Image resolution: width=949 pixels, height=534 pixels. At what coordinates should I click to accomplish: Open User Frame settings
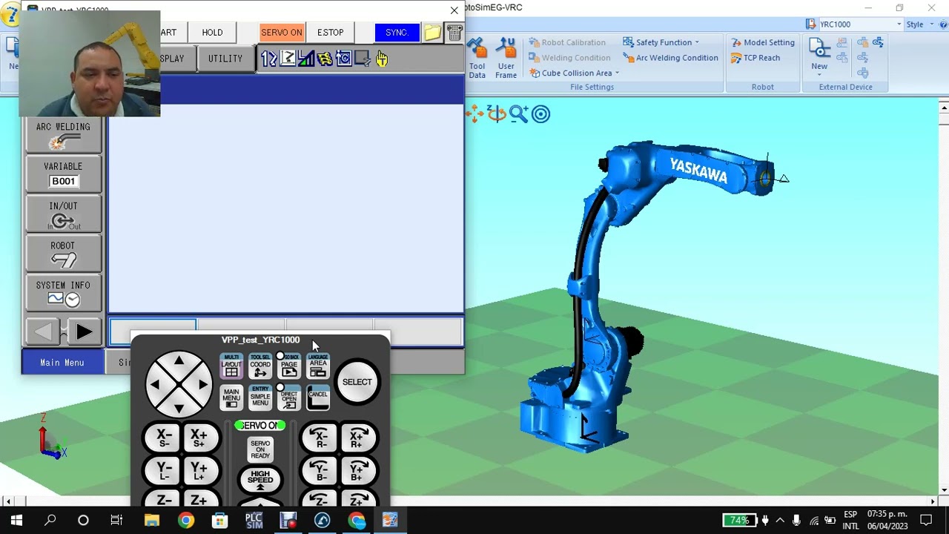coord(506,59)
